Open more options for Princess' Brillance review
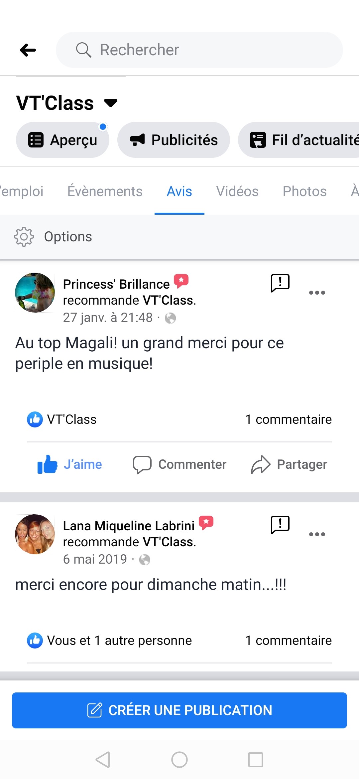The height and width of the screenshot is (779, 359). click(x=317, y=293)
